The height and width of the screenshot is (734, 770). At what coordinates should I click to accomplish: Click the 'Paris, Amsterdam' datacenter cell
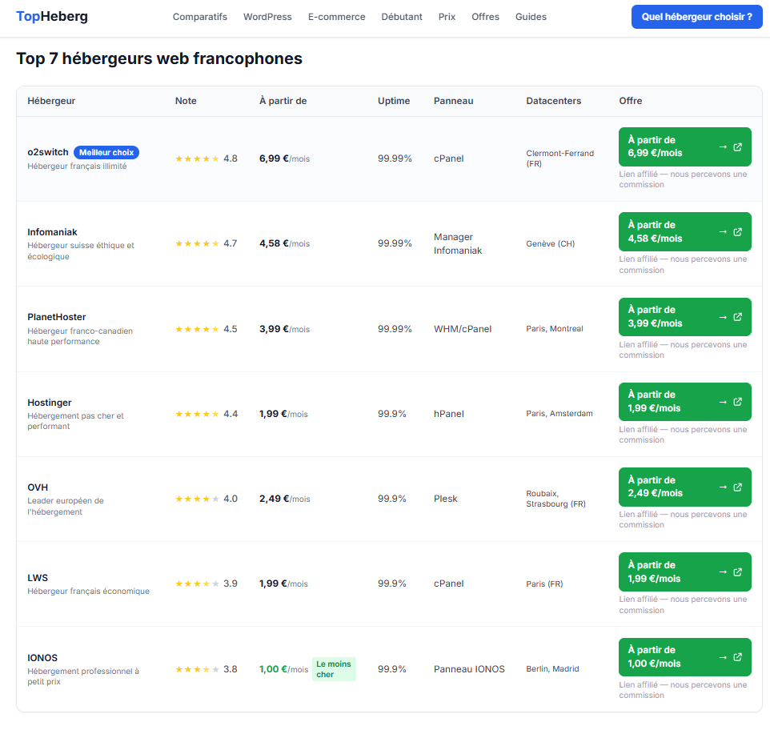tap(559, 414)
